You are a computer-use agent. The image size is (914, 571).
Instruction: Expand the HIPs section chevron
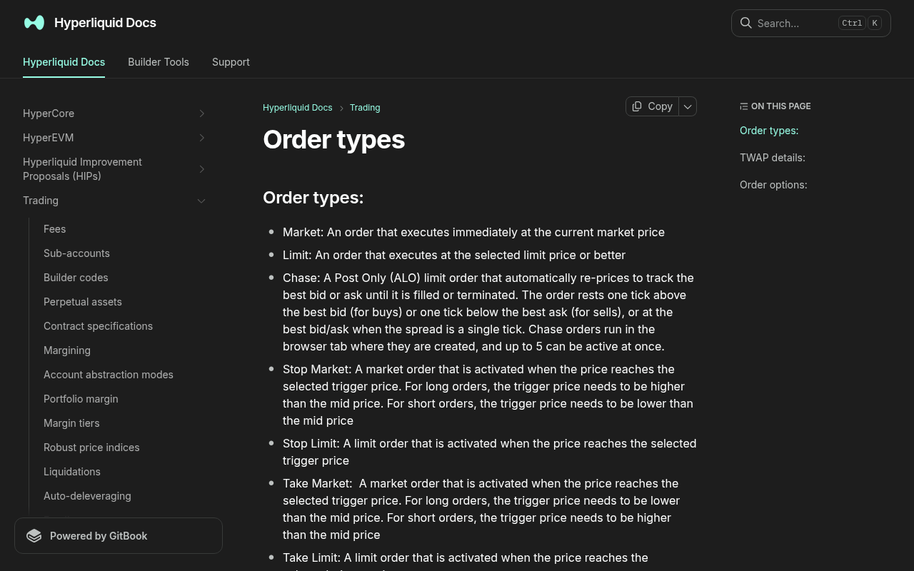click(201, 169)
